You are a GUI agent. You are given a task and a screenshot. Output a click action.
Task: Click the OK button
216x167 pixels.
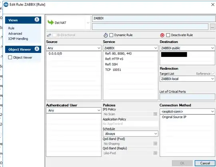182,163
